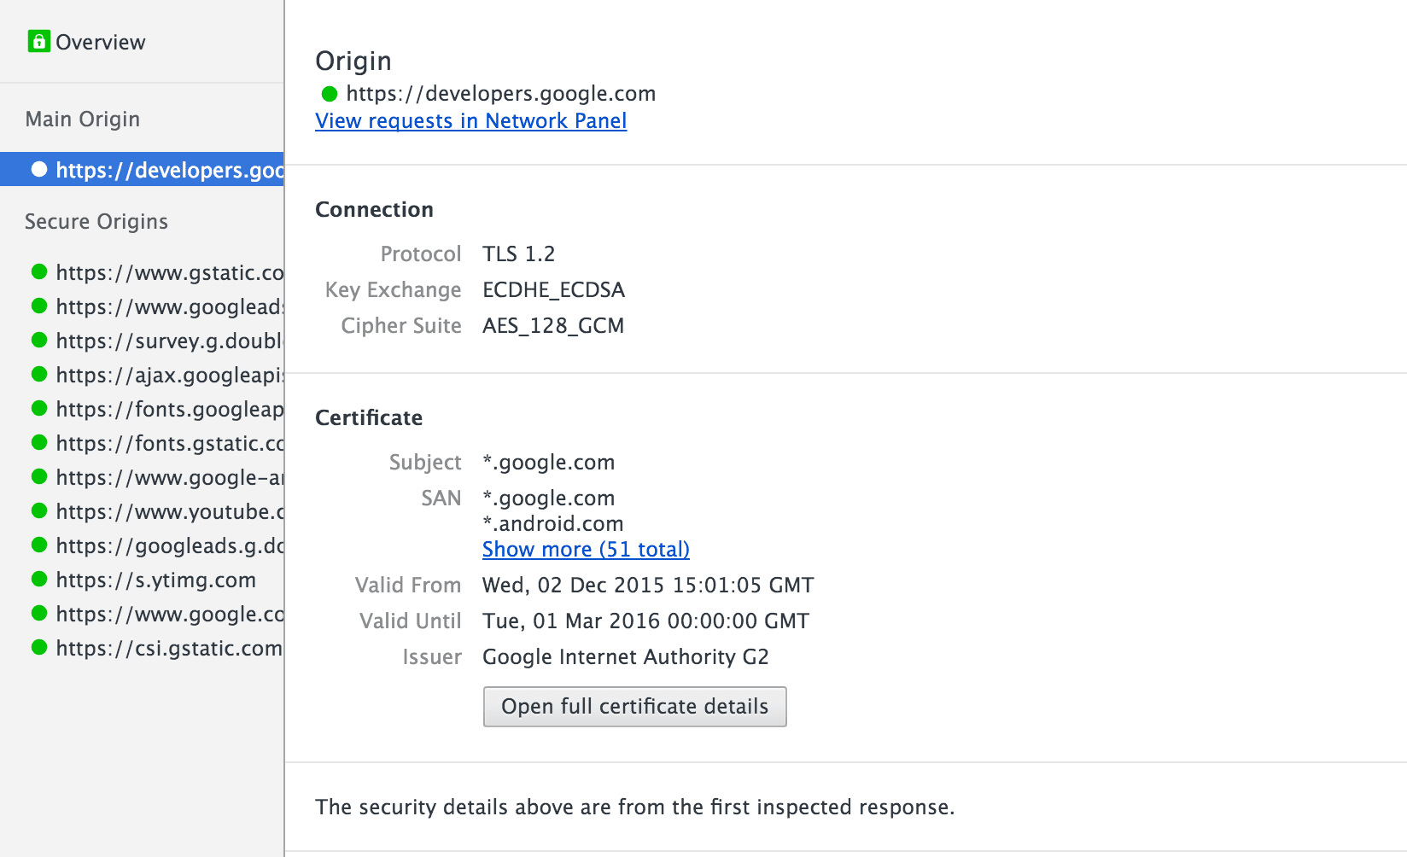The image size is (1407, 857).
Task: Click the green dot next to https://csi.gstatic.com
Action: pyautogui.click(x=39, y=648)
